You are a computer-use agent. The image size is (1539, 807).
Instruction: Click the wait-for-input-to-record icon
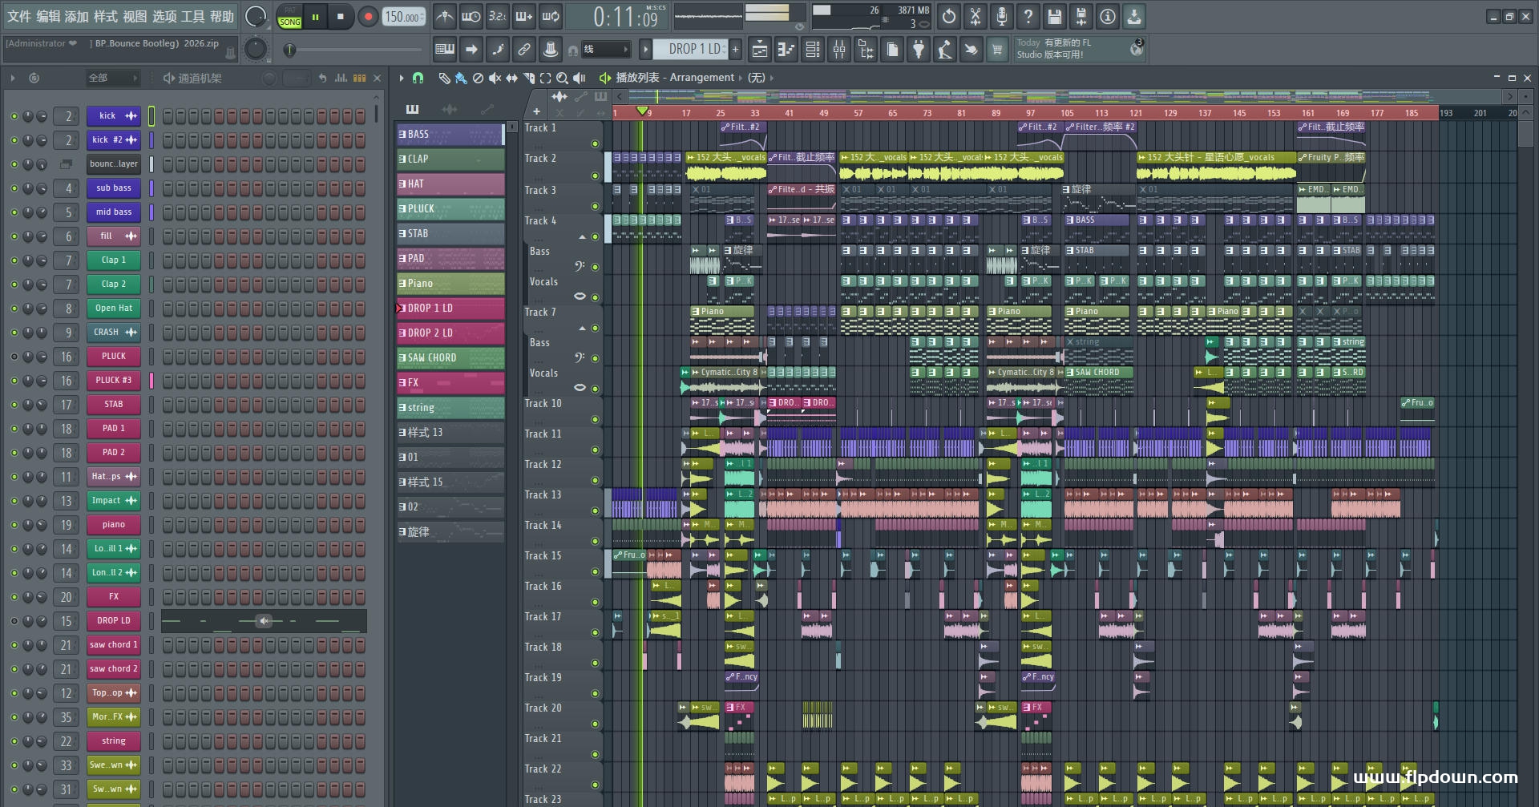(x=471, y=16)
